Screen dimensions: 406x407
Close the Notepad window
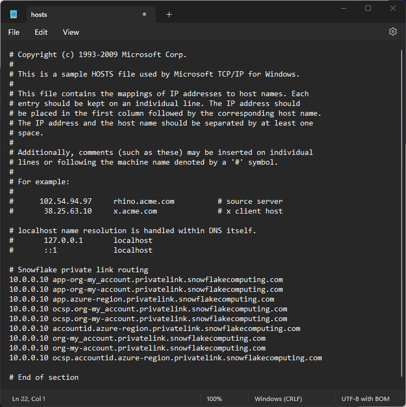tap(393, 8)
